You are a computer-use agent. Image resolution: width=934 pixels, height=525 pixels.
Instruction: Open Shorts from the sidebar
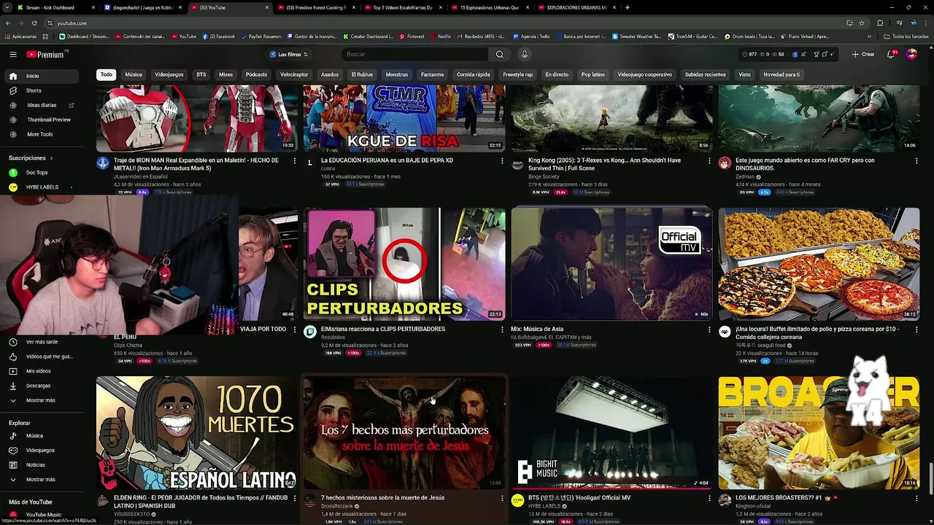42,90
